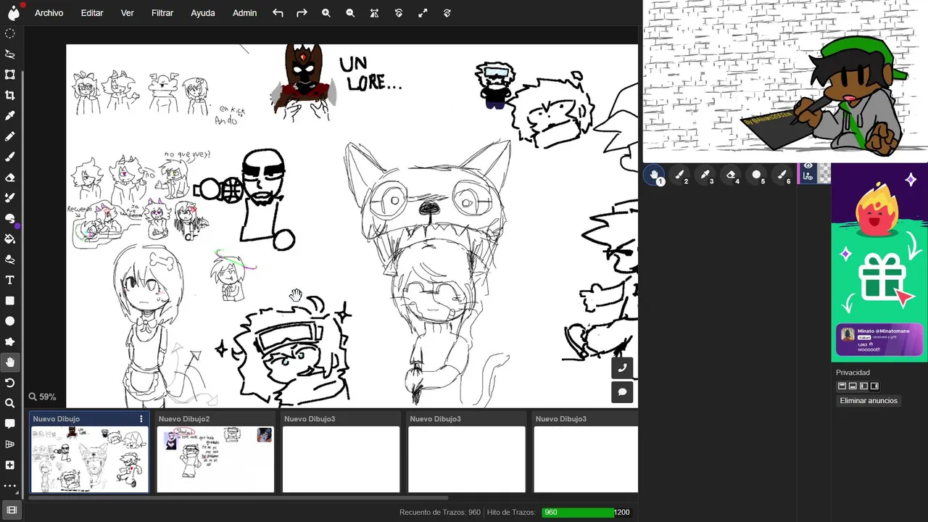The image size is (928, 522).
Task: Open chat with speech bubble button
Action: pyautogui.click(x=622, y=392)
